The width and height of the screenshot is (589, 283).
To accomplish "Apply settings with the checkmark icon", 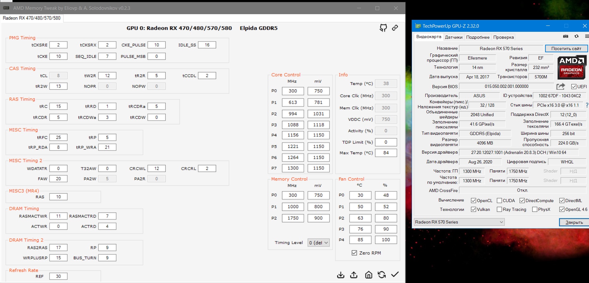I will [395, 275].
